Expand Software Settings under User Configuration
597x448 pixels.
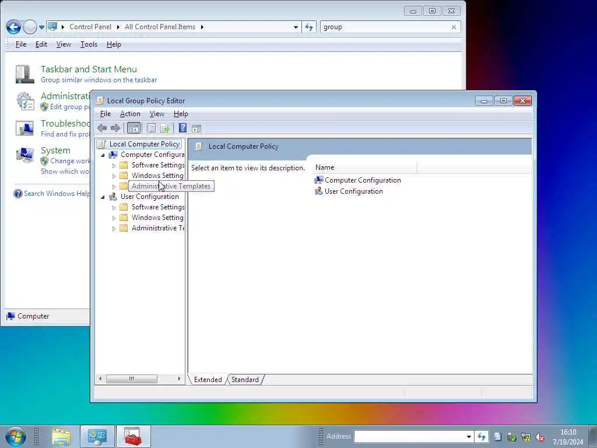(x=114, y=208)
